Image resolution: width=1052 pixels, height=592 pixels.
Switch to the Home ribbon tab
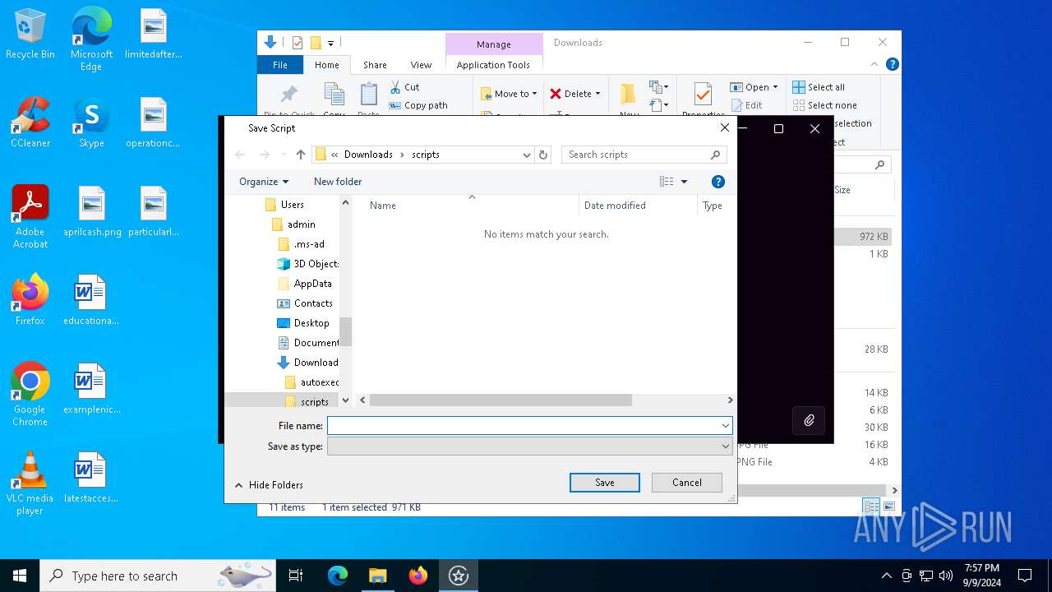326,65
